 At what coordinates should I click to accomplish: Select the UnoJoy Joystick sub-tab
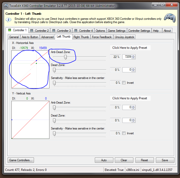(x=124, y=37)
